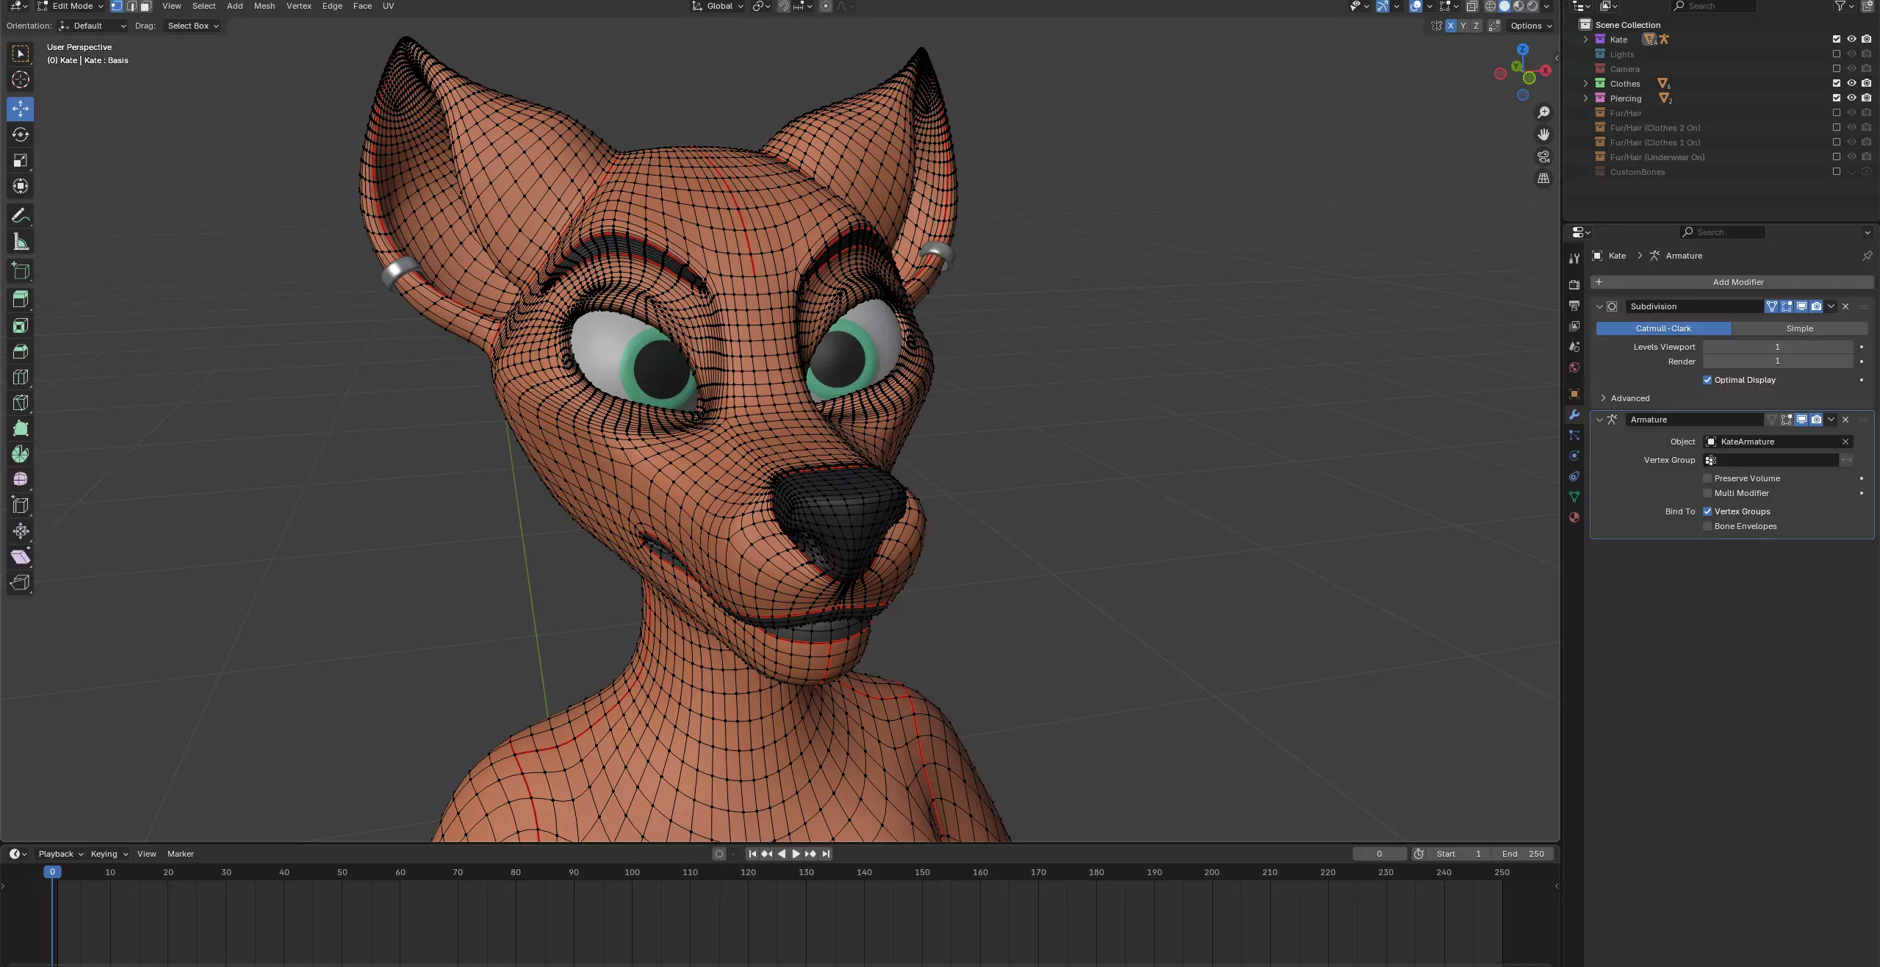This screenshot has height=967, width=1880.
Task: Open the Select menu
Action: coord(204,6)
